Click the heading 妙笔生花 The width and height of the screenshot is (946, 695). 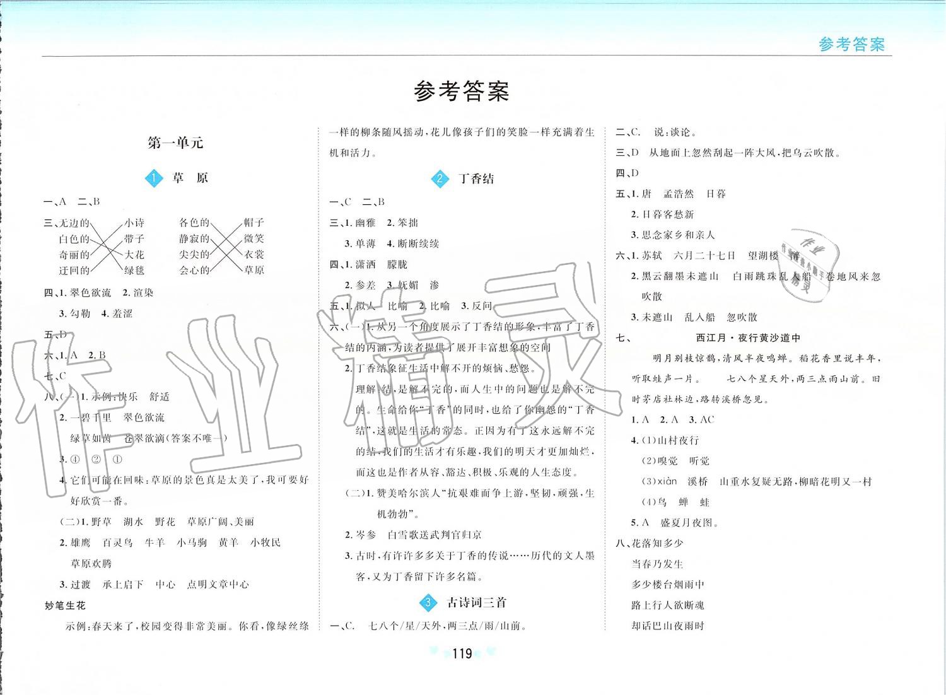click(65, 605)
